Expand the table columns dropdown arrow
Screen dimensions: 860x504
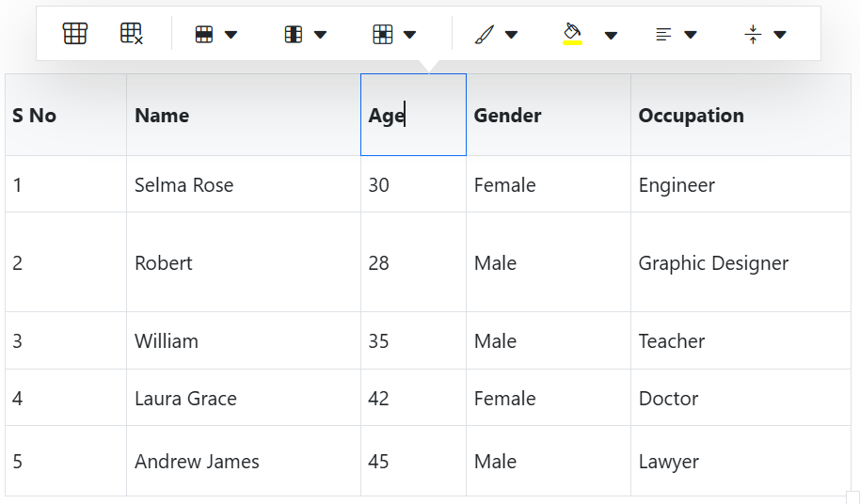pyautogui.click(x=320, y=35)
